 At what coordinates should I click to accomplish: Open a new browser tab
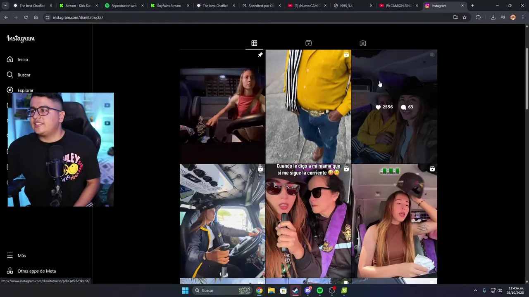tap(472, 6)
